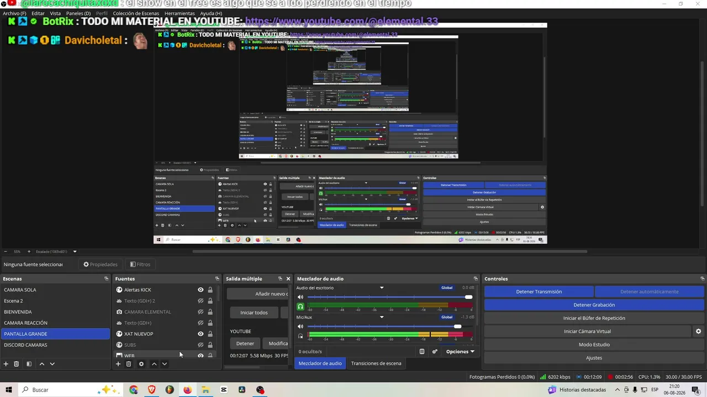Image resolution: width=707 pixels, height=397 pixels.
Task: Enable Modo Estudio
Action: tap(594, 345)
